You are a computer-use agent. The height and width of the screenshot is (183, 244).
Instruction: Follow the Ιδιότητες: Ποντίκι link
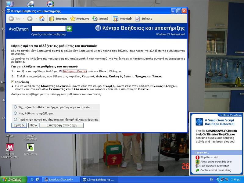(74, 71)
